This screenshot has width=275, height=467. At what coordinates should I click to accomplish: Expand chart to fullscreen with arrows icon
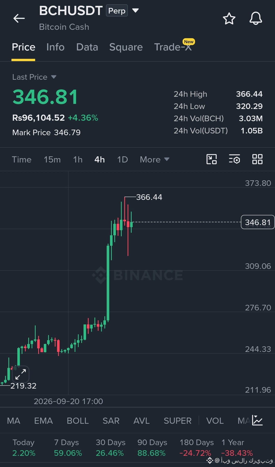(21, 374)
